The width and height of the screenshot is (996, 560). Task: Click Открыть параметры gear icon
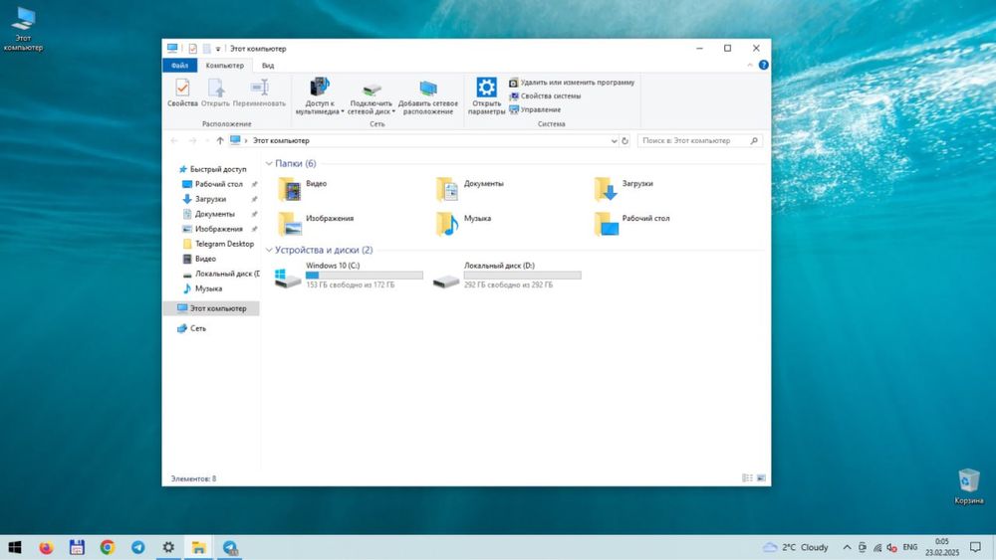487,95
